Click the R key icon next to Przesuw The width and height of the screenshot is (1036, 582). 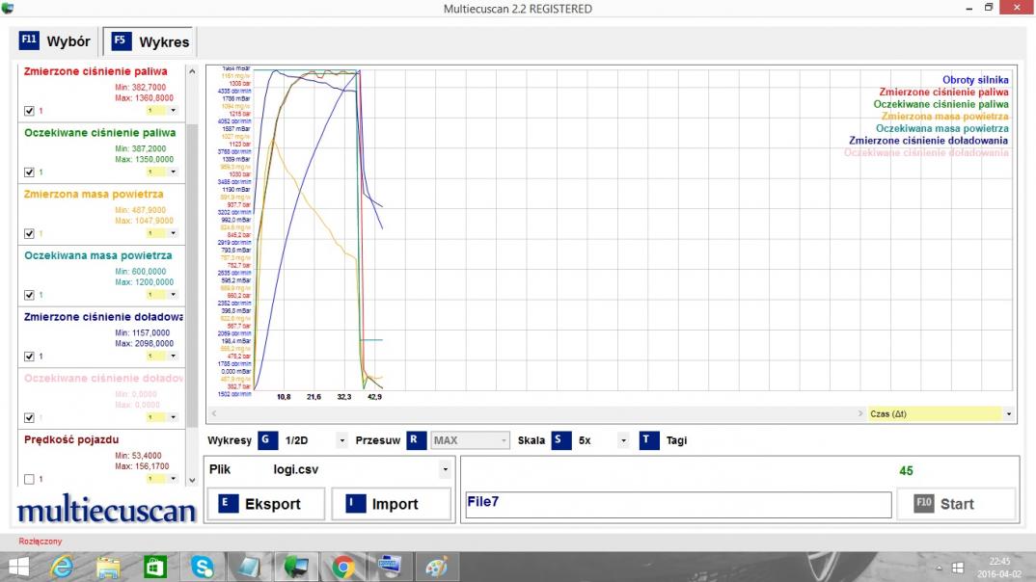(x=416, y=440)
